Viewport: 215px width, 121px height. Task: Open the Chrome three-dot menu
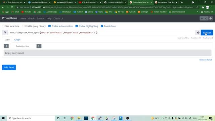pyautogui.click(x=212, y=7)
